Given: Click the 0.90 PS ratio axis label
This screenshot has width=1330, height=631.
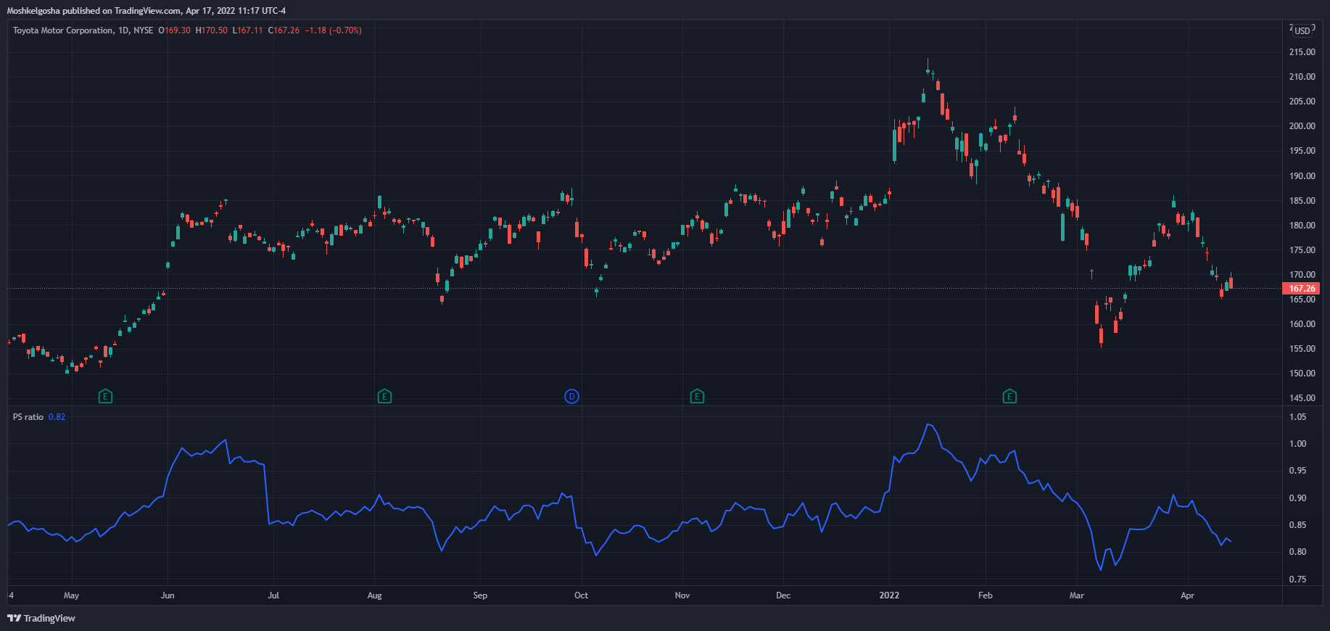Looking at the screenshot, I should (1297, 498).
